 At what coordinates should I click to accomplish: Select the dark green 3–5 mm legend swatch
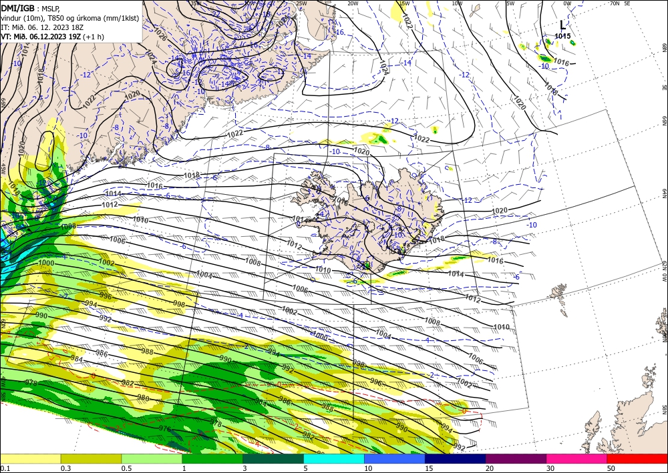click(x=273, y=458)
